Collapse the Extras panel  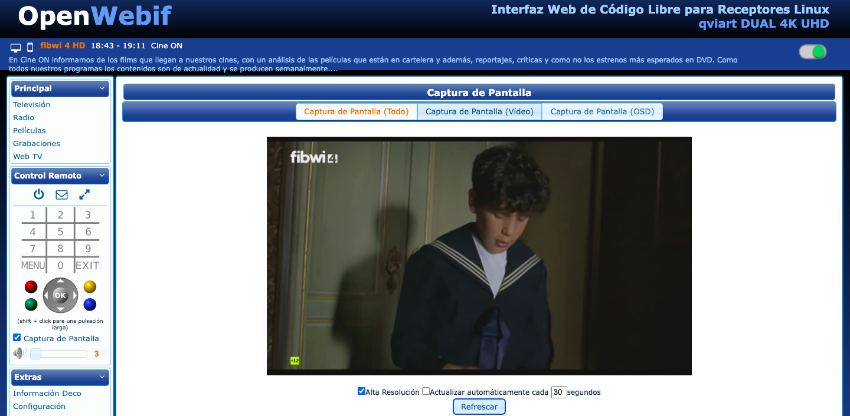click(102, 377)
